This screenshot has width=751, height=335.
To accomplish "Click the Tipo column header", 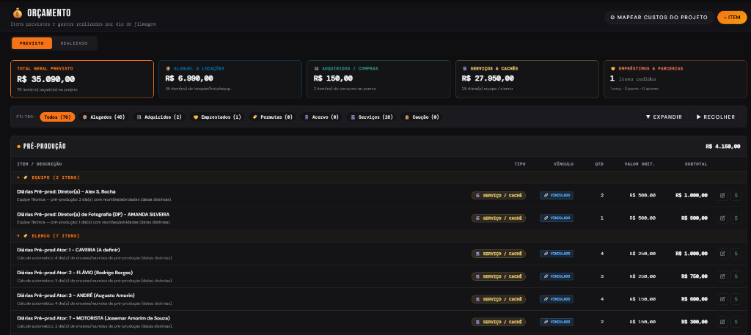I will point(520,164).
